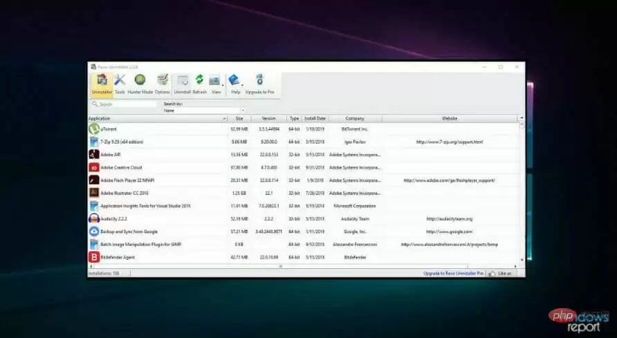617x338 pixels.
Task: Select the Adobe Flash Player 32 NPAPI icon
Action: [94, 180]
